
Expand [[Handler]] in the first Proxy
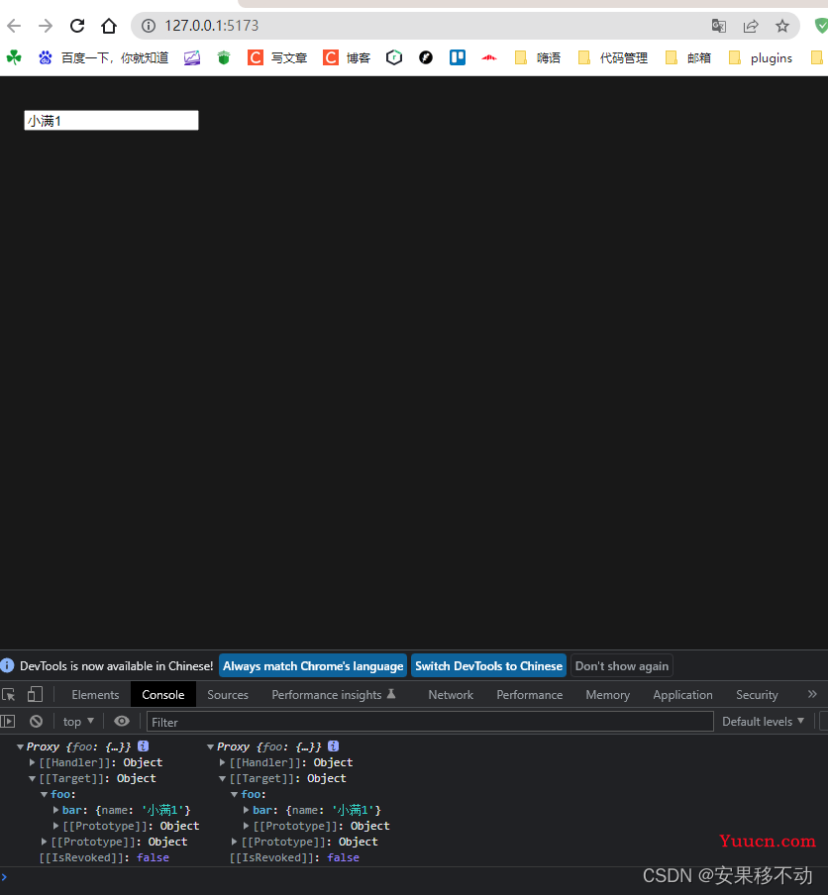pyautogui.click(x=32, y=762)
